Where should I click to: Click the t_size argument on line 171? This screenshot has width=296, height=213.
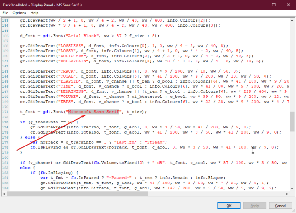tap(134, 112)
